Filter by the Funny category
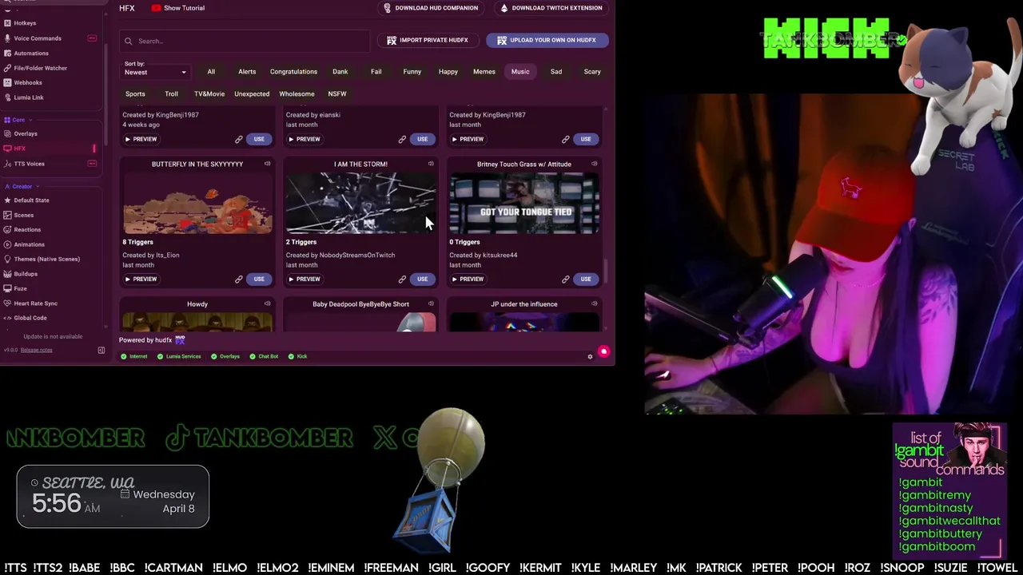 point(412,72)
